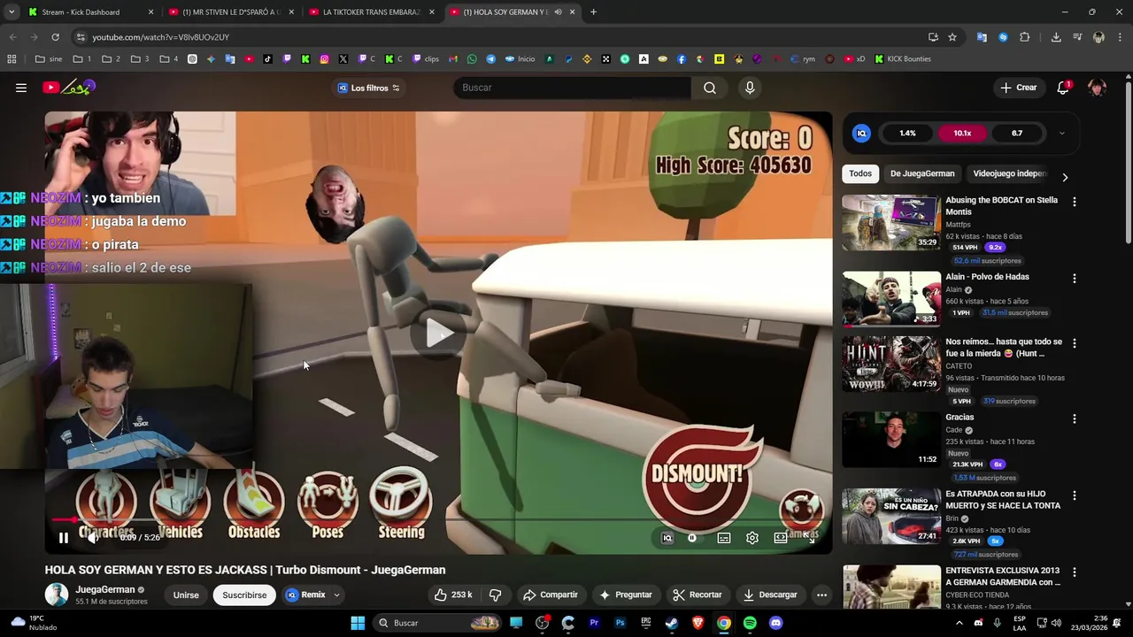
Task: Open KICK Bounties bookmark
Action: click(903, 59)
